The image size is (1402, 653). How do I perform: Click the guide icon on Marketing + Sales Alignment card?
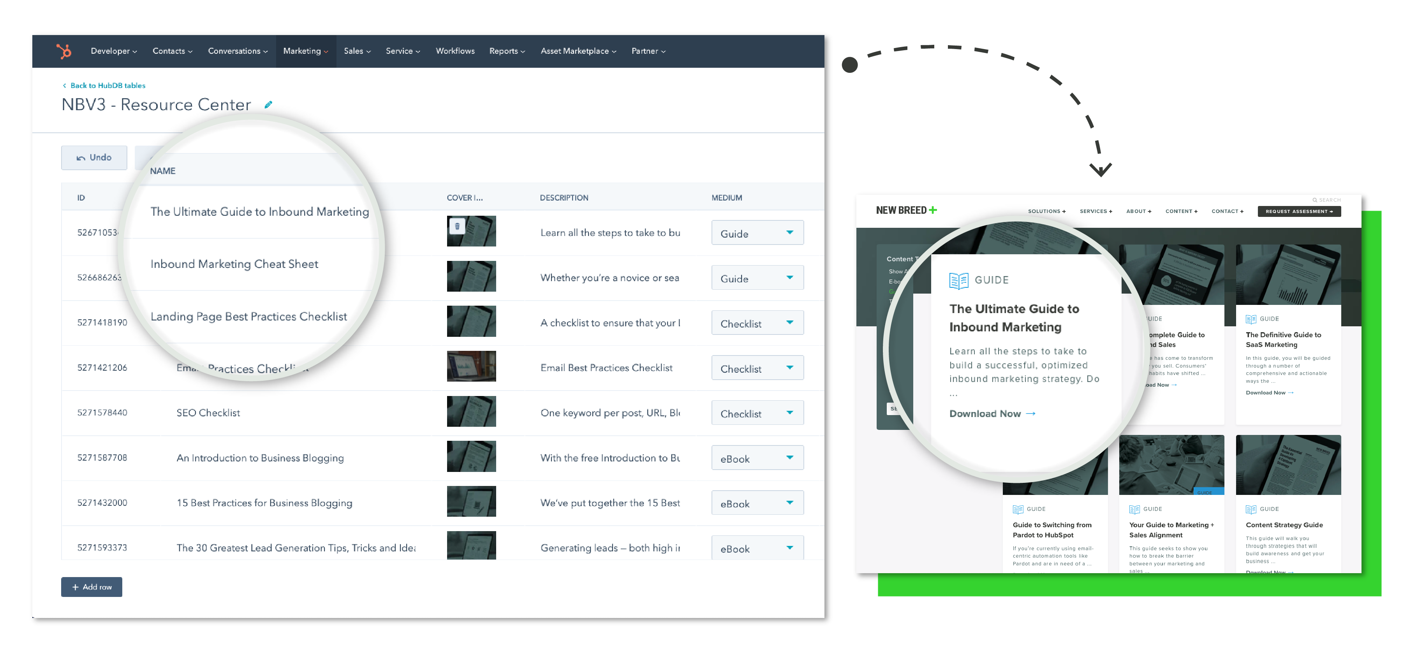coord(1135,509)
